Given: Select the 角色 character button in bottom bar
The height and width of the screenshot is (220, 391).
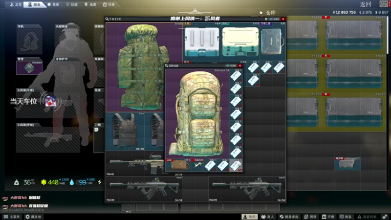Looking at the screenshot, I should (250, 217).
